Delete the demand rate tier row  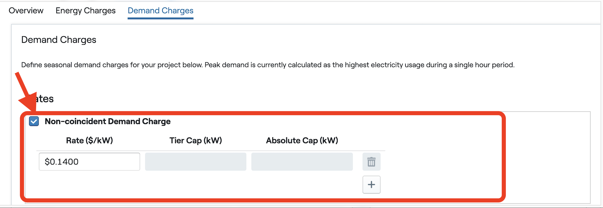(x=371, y=162)
